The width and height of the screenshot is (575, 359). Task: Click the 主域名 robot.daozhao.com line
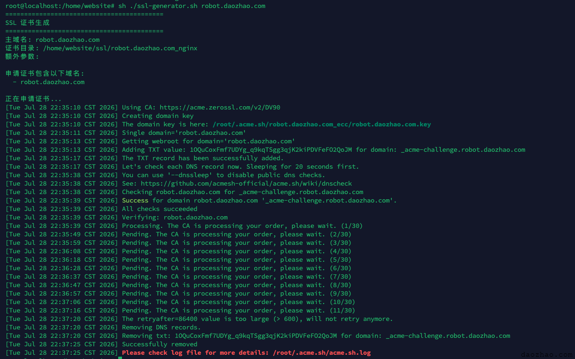[52, 40]
